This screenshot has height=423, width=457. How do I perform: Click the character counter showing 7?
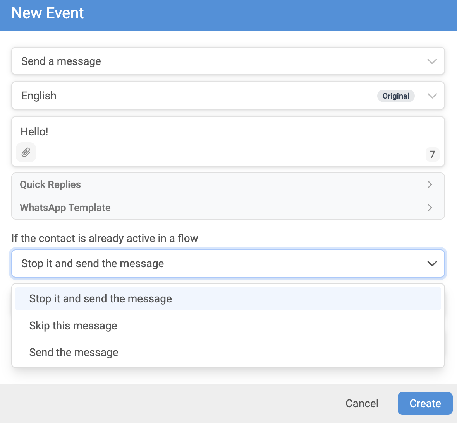pyautogui.click(x=432, y=154)
